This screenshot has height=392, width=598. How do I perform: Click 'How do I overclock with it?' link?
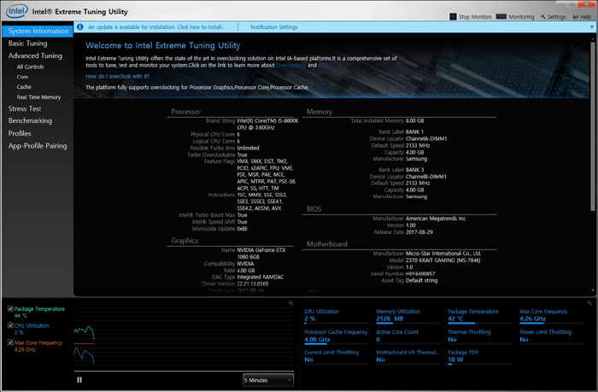(118, 76)
